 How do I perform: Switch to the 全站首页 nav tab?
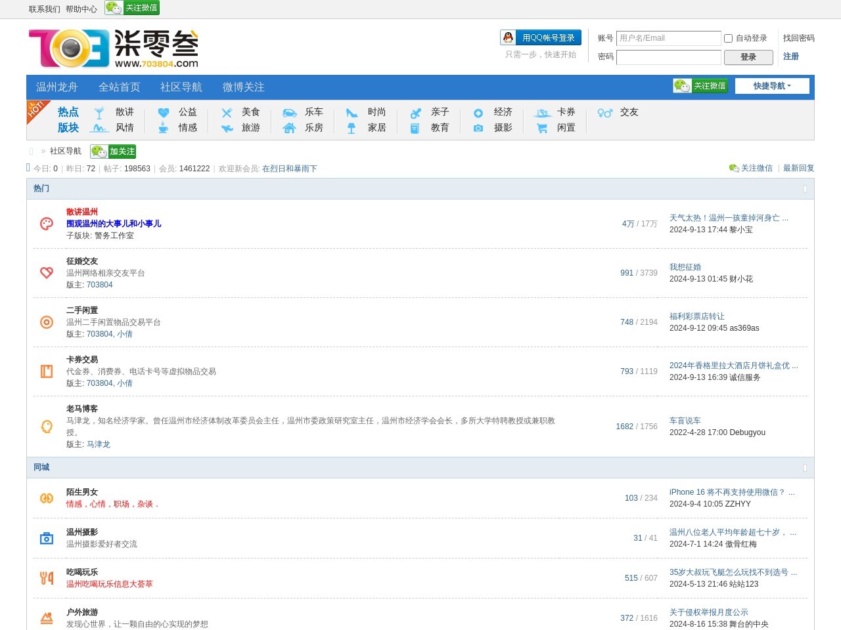pos(119,87)
